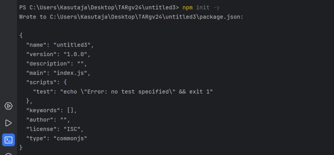Click the "-y" flag in the typed command
Screen dimensions: 334x155
point(217,8)
